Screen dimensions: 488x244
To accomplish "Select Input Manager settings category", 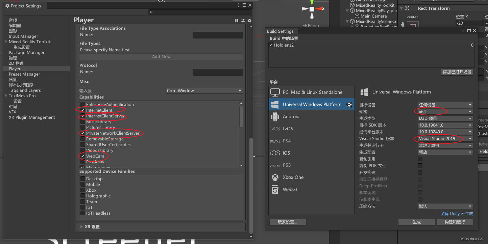I will coord(23,36).
